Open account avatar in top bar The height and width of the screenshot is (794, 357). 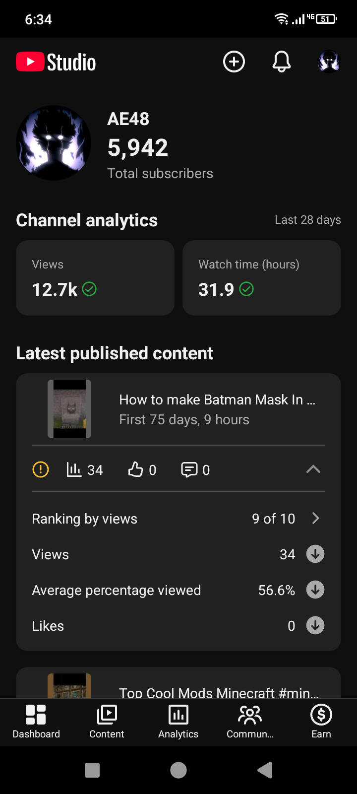tap(329, 62)
